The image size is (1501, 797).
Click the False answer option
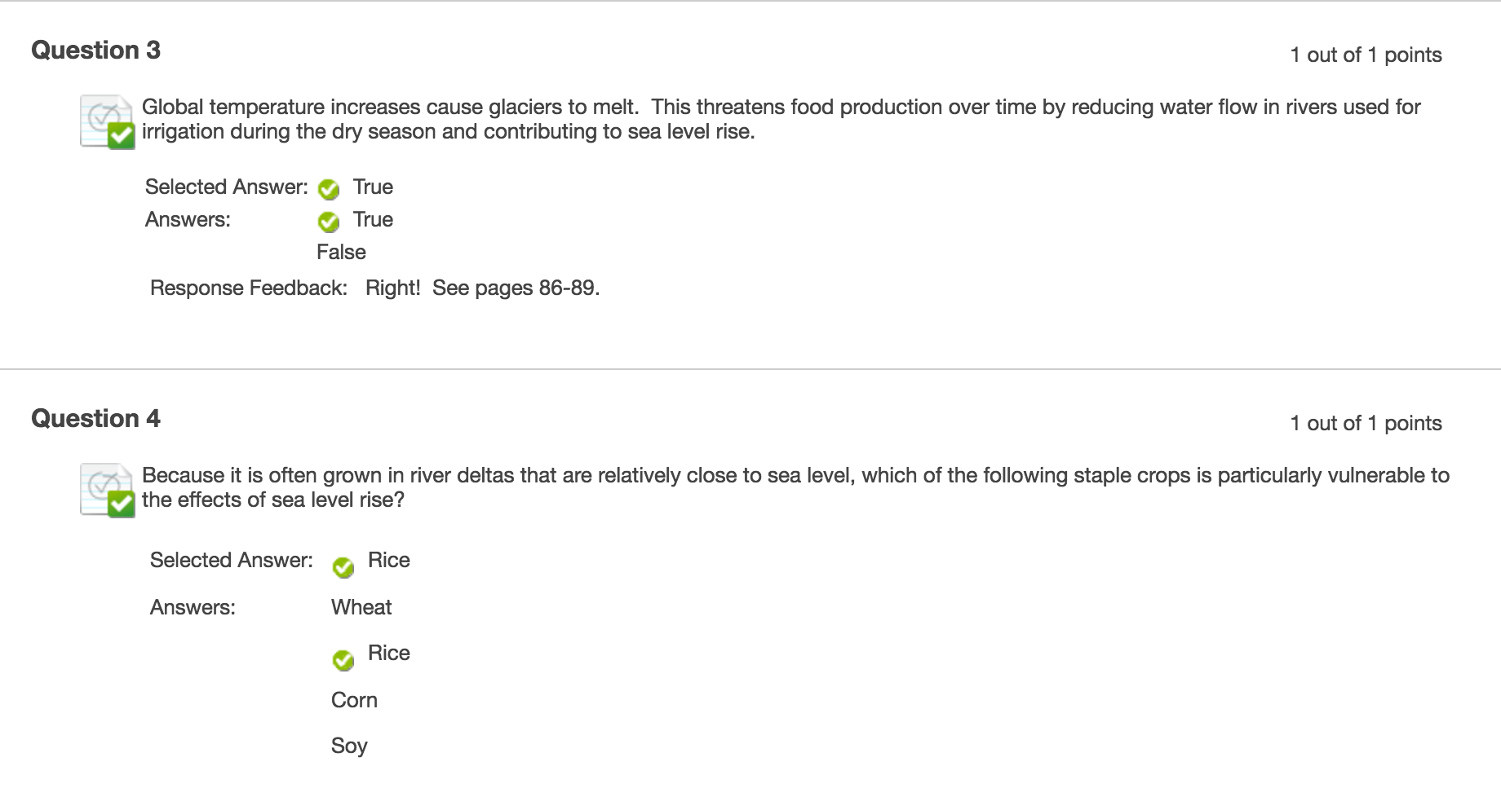341,253
